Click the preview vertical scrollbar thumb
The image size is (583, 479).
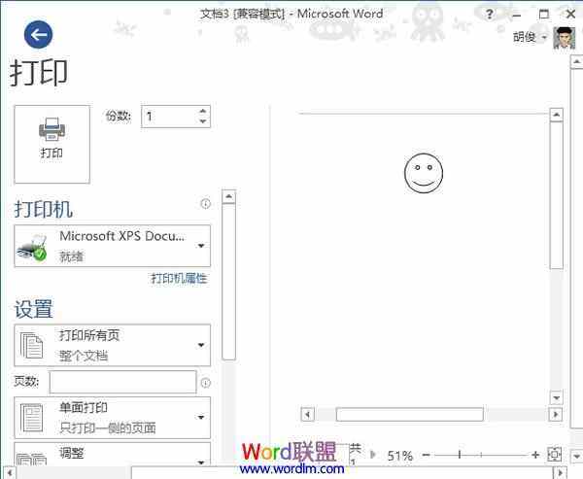tap(556, 194)
